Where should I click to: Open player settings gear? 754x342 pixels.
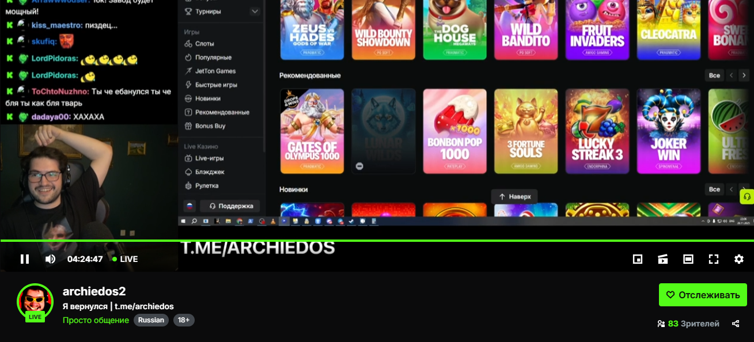tap(739, 259)
